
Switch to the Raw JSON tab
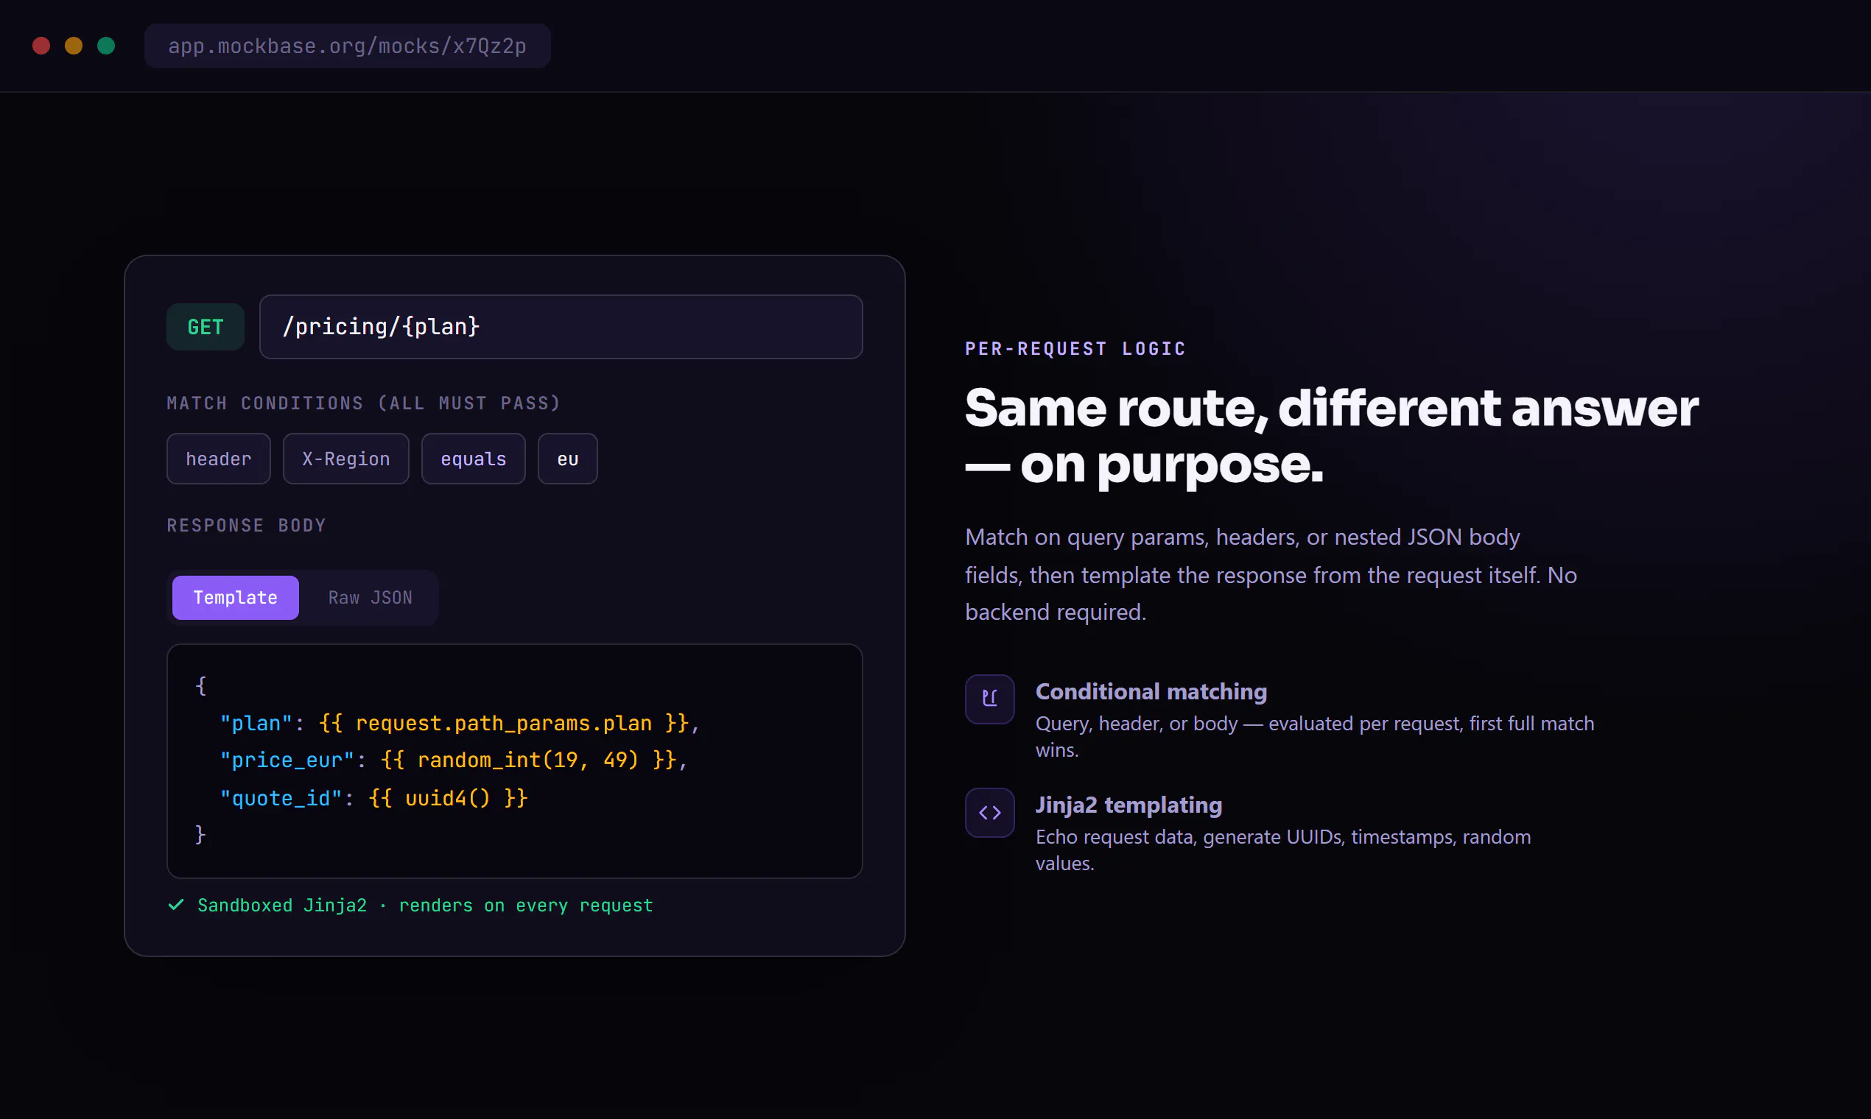(x=370, y=597)
